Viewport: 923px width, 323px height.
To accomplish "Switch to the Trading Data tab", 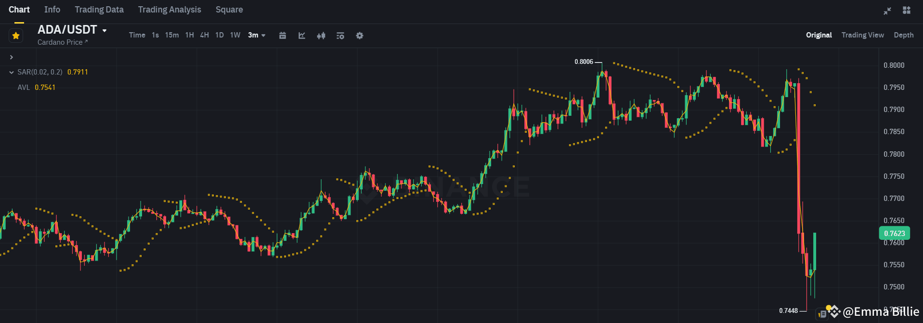I will [99, 9].
